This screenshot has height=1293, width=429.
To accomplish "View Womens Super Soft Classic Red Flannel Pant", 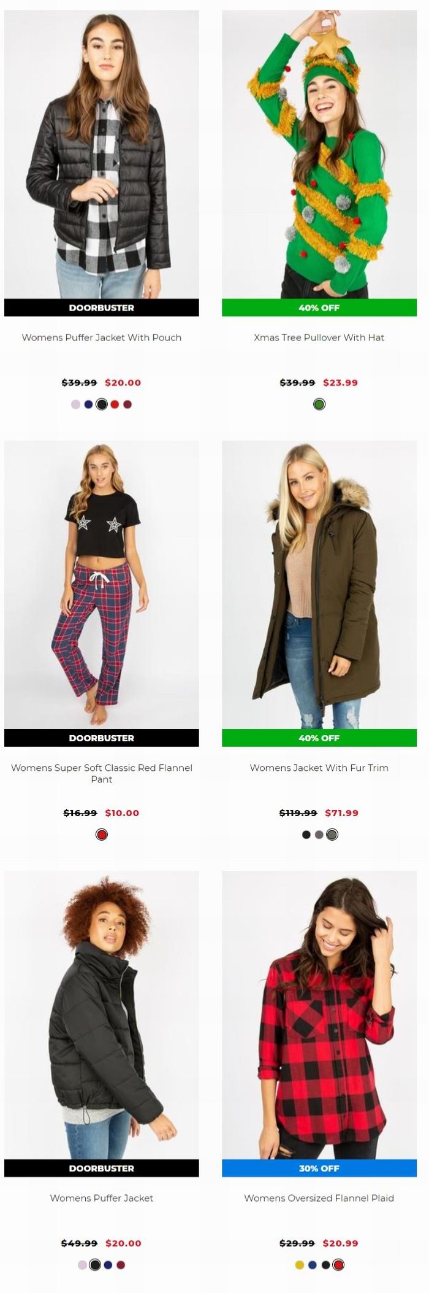I will [102, 773].
